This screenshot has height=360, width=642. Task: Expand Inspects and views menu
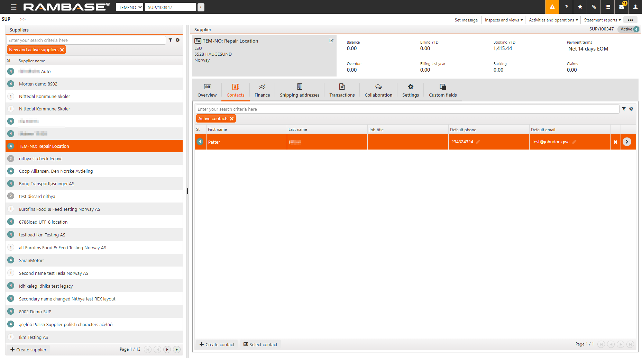click(504, 20)
